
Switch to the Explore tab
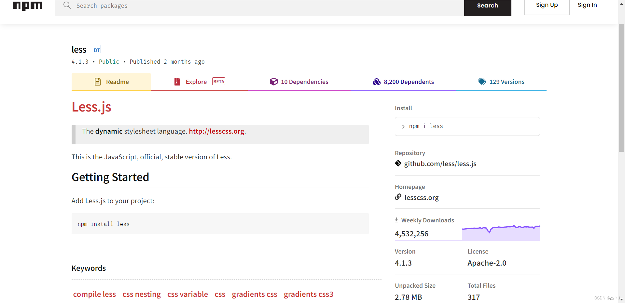tap(200, 82)
